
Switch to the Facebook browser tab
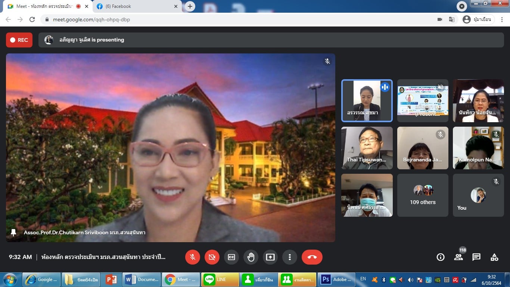point(134,6)
